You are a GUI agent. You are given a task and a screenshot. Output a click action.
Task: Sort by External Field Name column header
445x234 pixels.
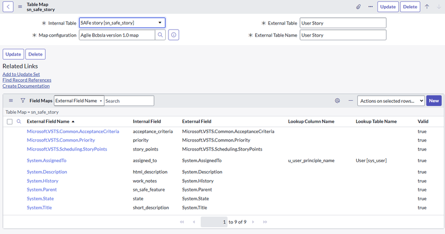tap(48, 122)
